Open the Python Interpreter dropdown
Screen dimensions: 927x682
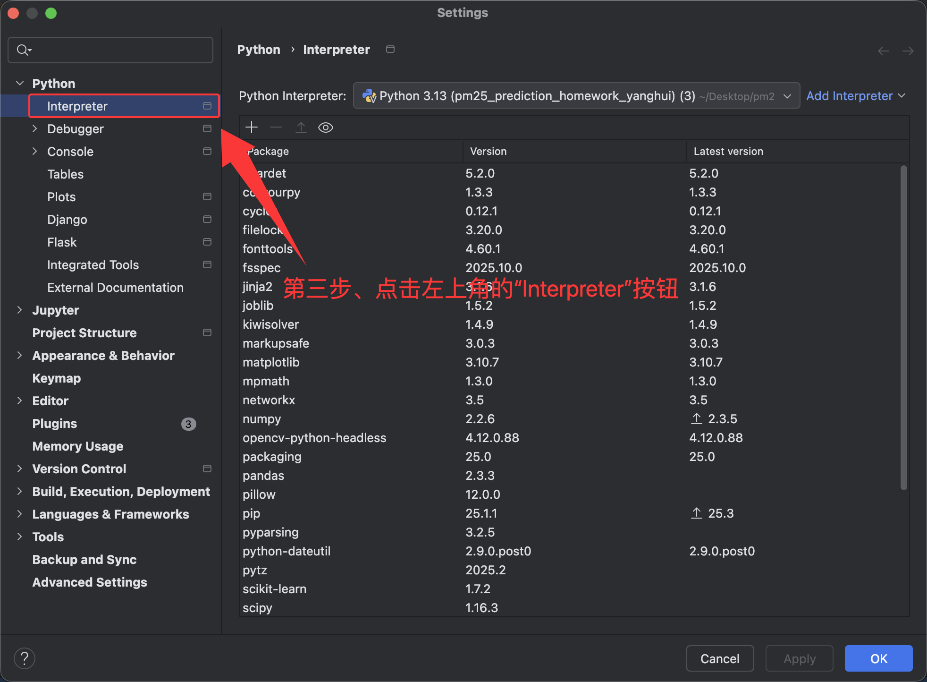point(576,96)
